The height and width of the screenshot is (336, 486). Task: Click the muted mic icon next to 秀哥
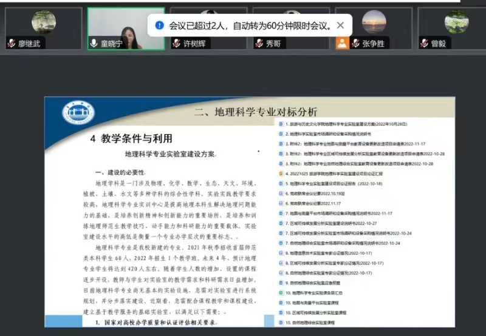click(x=259, y=44)
